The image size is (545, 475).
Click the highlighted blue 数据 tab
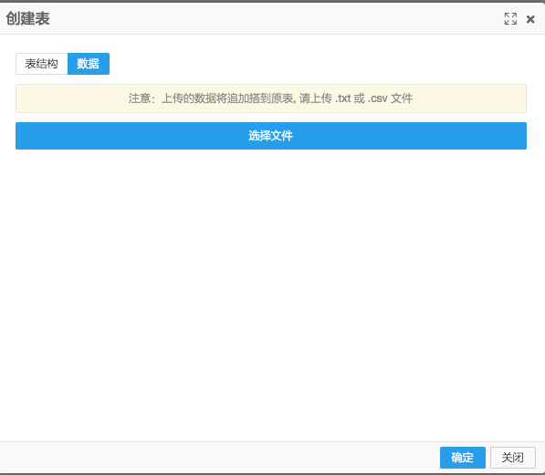(89, 64)
